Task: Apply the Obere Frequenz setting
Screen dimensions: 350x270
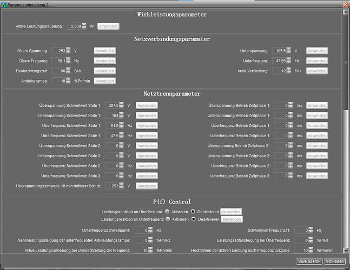Action: pyautogui.click(x=105, y=61)
